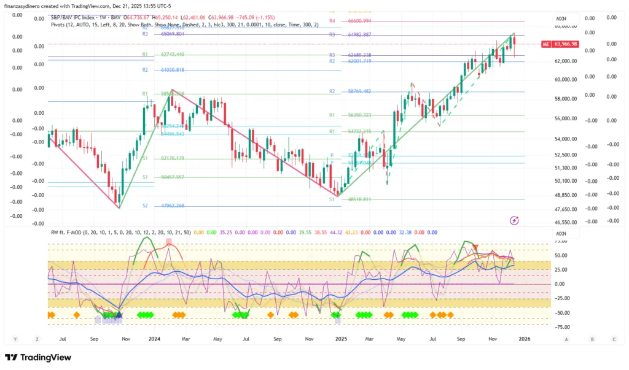Click the 2026 label on the time axis
Viewport: 629px width, 370px height.
pyautogui.click(x=523, y=339)
